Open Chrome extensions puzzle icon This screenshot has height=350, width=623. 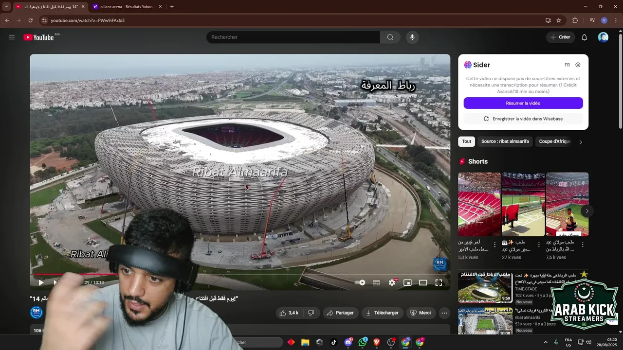[x=575, y=20]
